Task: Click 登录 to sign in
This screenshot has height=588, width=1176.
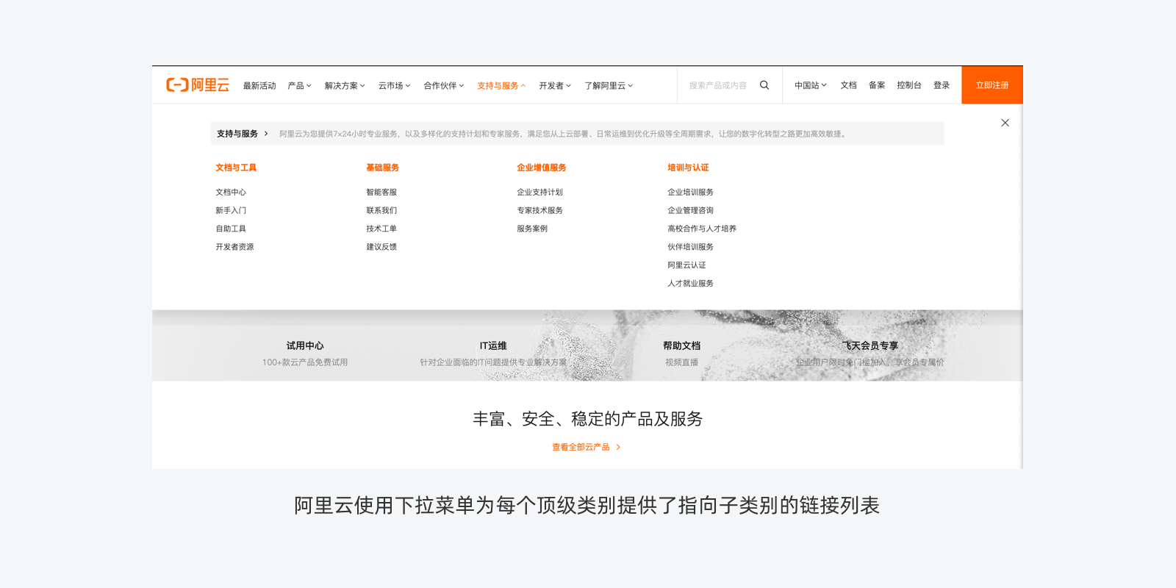Action: click(942, 85)
